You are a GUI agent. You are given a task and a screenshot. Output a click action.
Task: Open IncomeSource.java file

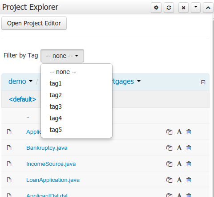51,164
